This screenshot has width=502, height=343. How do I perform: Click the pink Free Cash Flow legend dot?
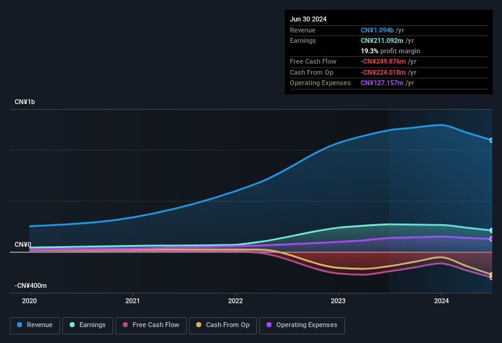click(x=125, y=325)
